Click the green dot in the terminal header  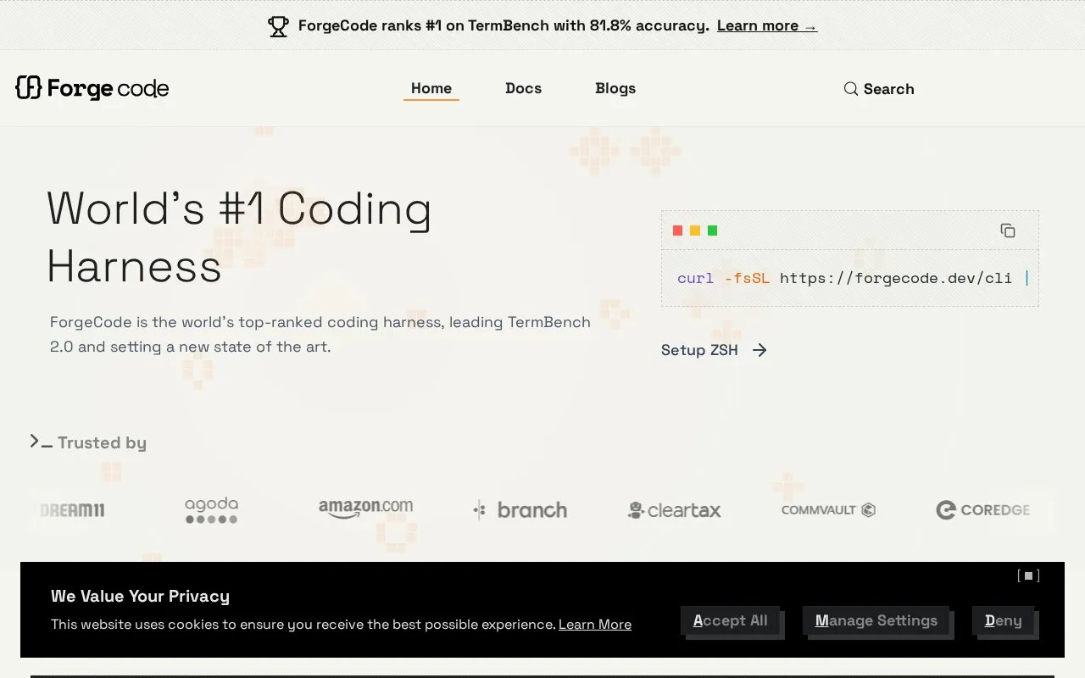tap(712, 231)
